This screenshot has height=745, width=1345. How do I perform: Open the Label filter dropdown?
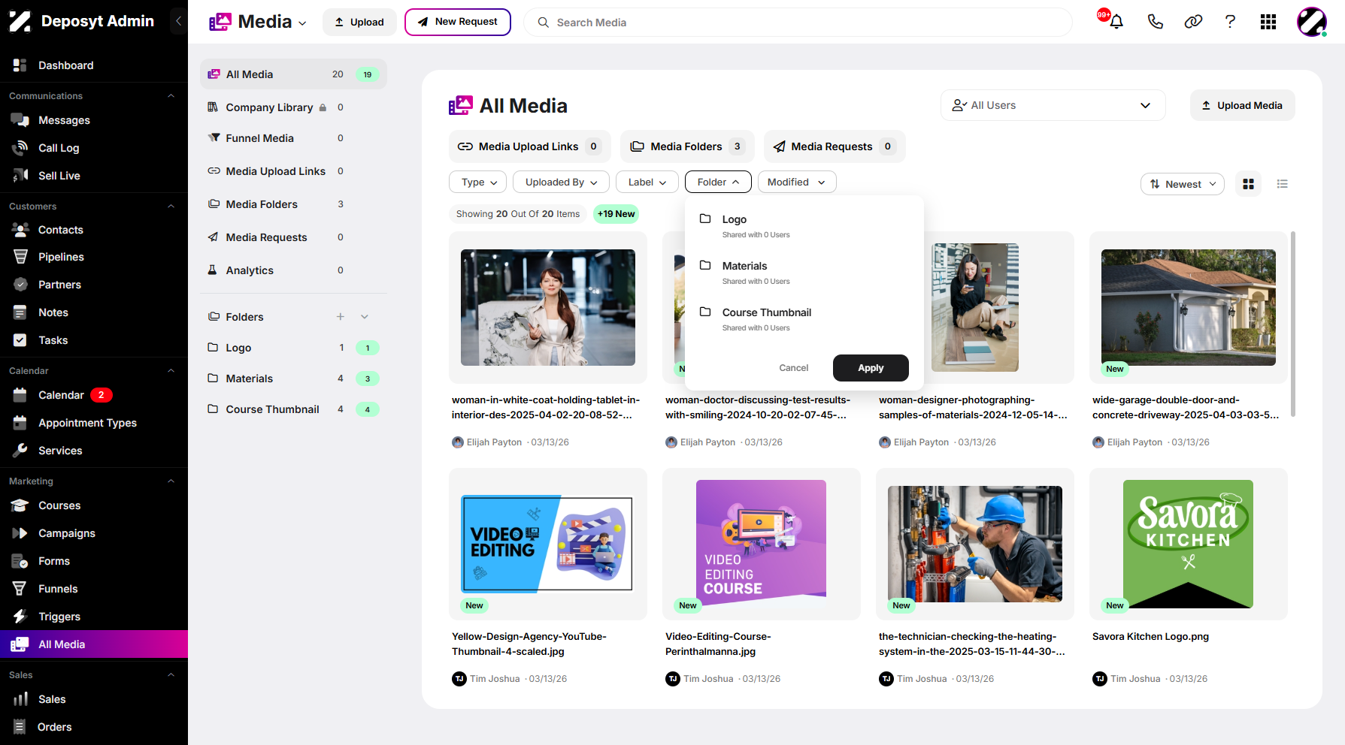(647, 182)
